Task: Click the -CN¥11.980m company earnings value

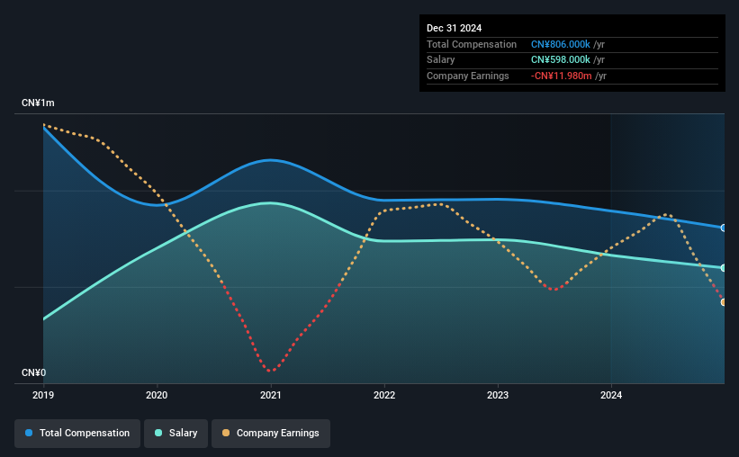Action: 561,76
